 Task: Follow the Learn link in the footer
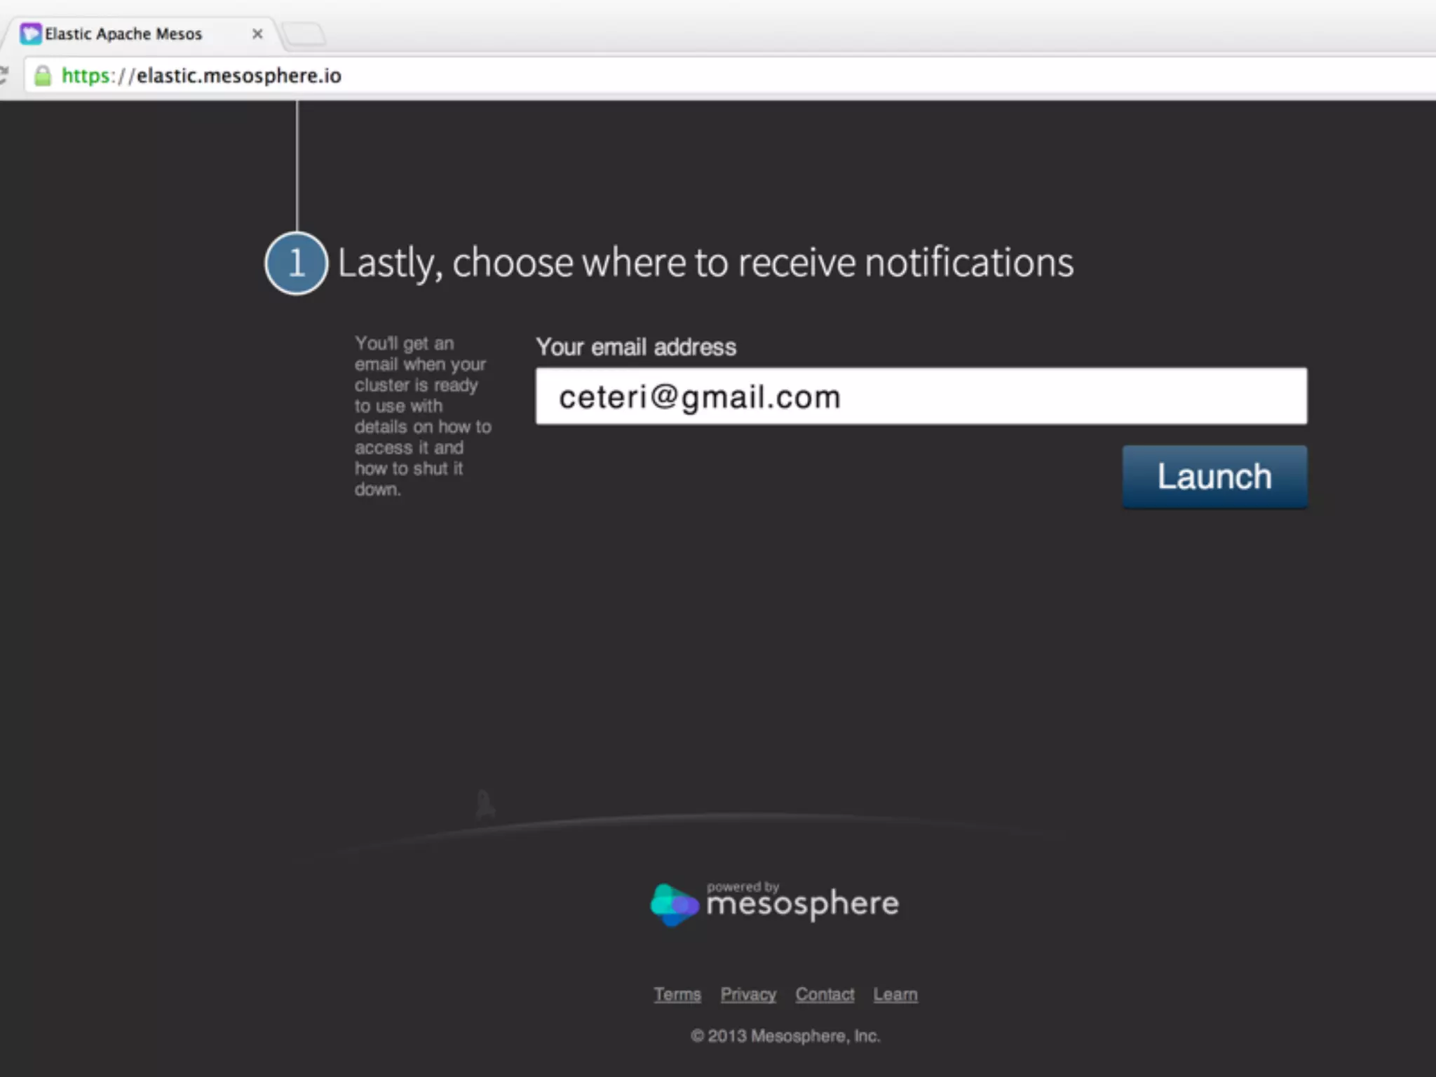[x=895, y=994]
